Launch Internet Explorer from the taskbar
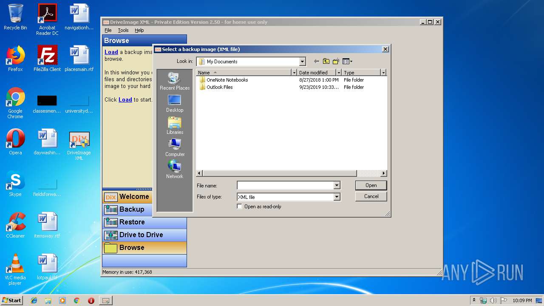The height and width of the screenshot is (306, 544). click(x=34, y=300)
